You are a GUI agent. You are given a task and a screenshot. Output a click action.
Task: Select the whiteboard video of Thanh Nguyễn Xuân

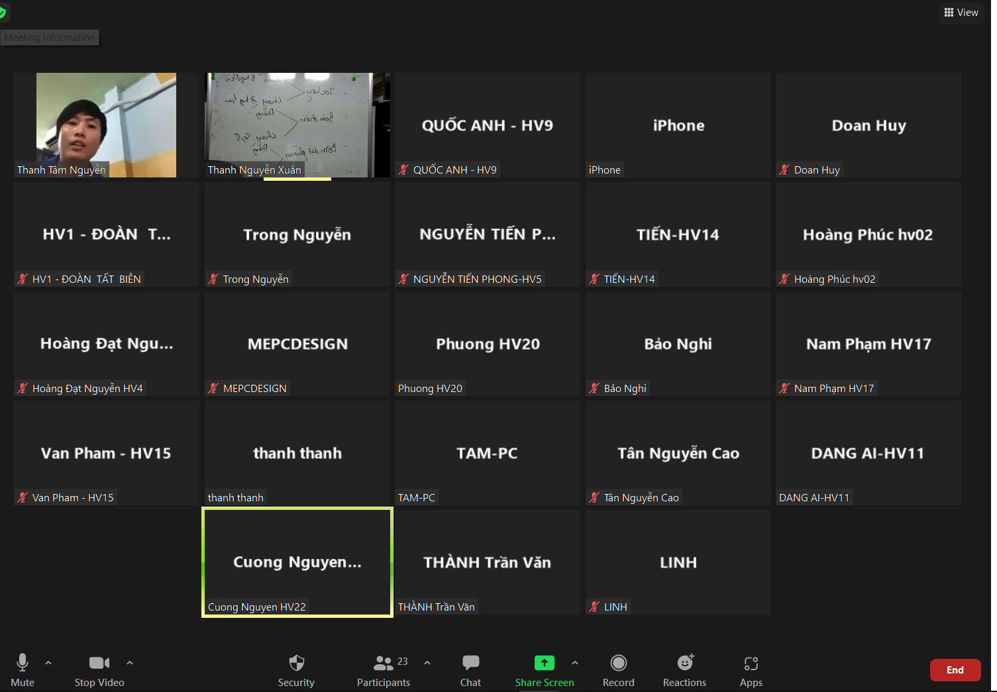297,124
